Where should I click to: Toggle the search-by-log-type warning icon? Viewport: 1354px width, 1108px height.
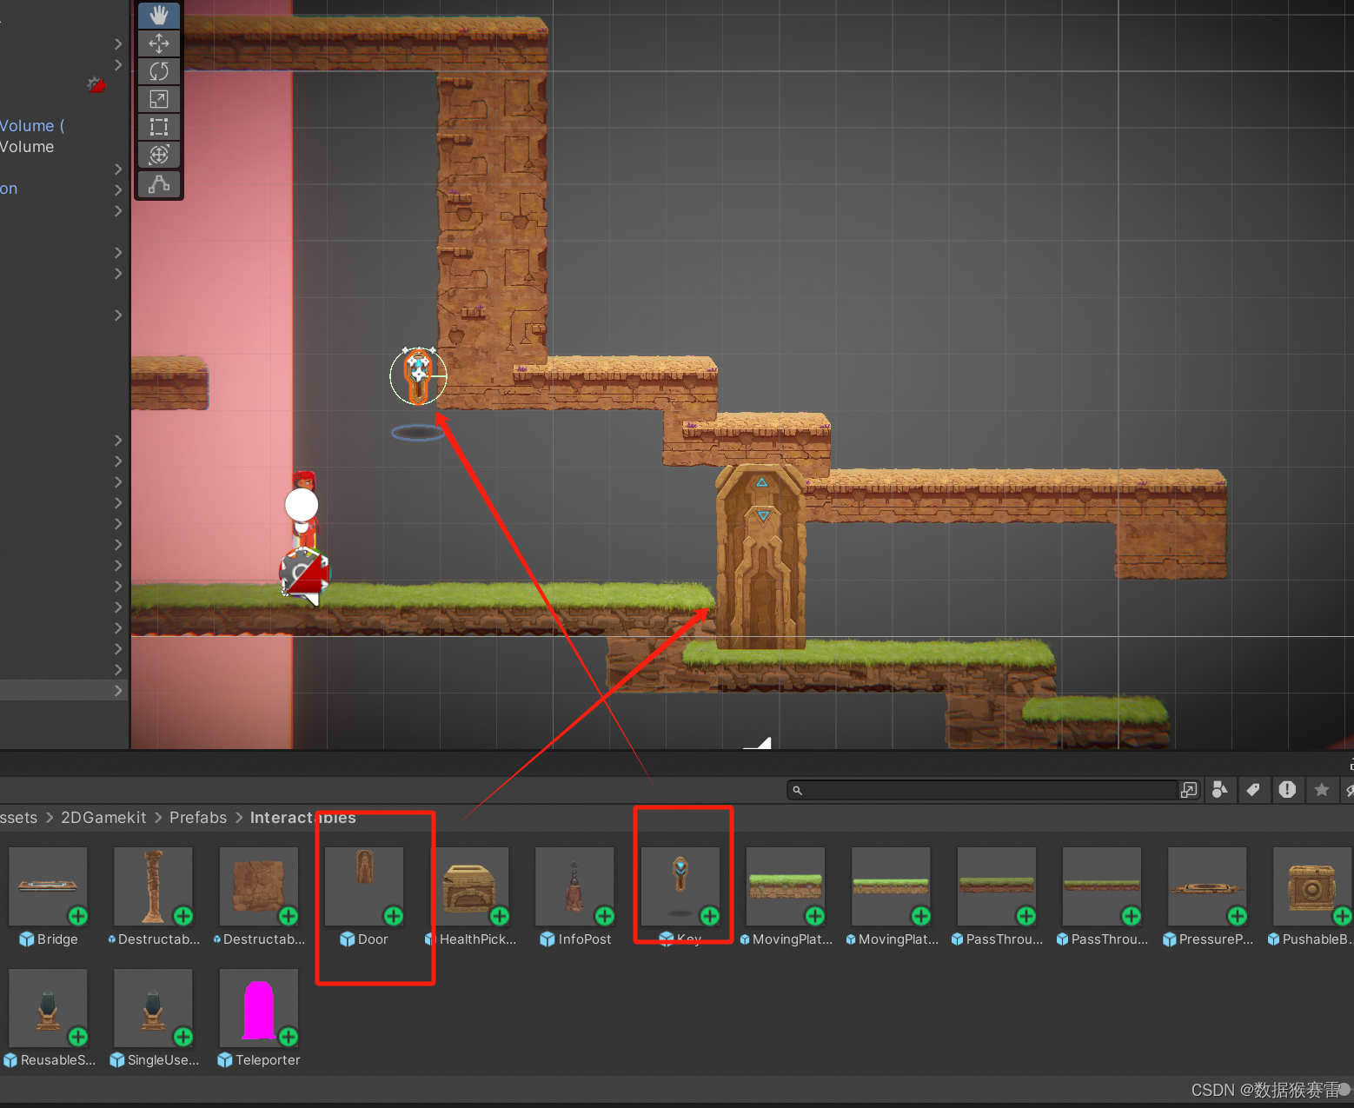click(1287, 789)
